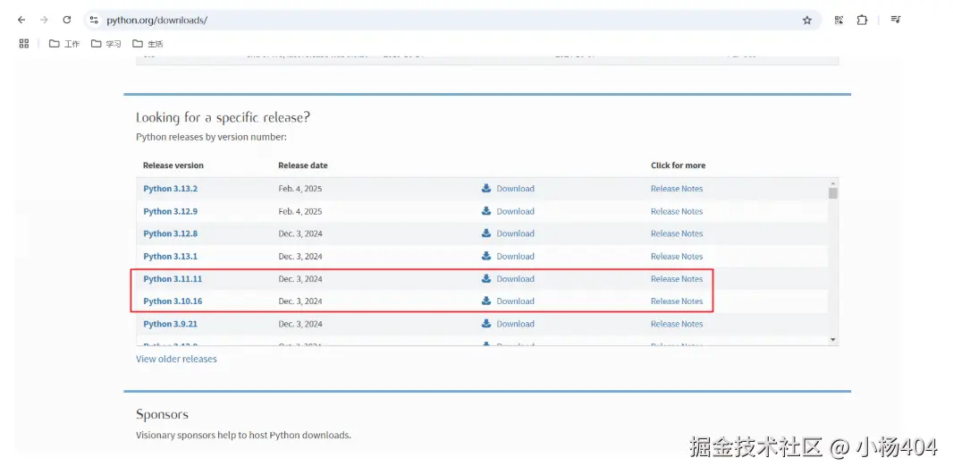Viewport: 953px width, 475px height.
Task: Click download icon for Python 3.13.2
Action: pyautogui.click(x=486, y=189)
